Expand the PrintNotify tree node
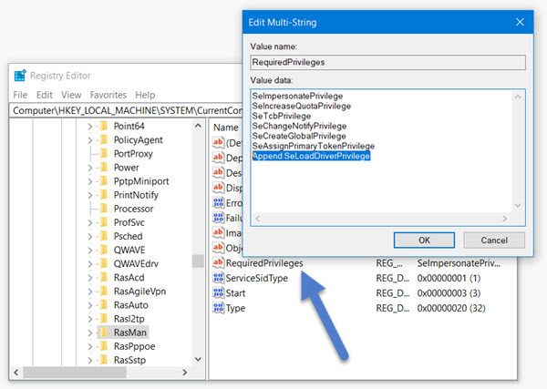The height and width of the screenshot is (389, 547). [90, 195]
